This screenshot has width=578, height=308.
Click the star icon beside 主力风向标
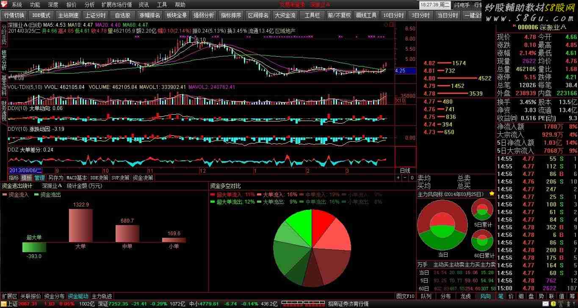coord(492,194)
